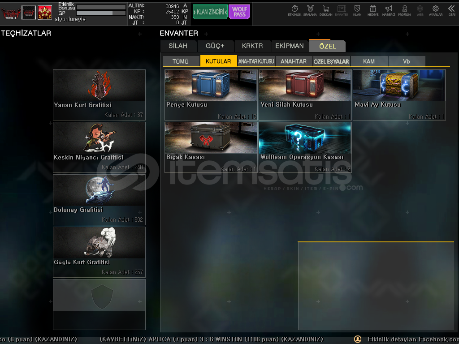
Task: Open the Klan shield icon
Action: pos(357,11)
